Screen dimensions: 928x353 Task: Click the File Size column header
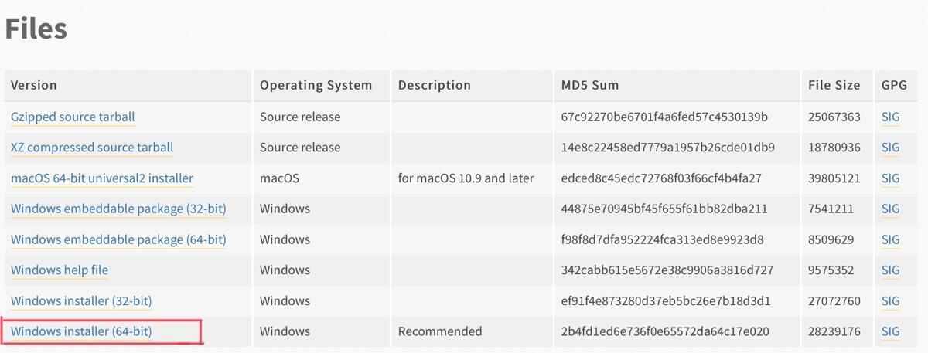click(834, 85)
